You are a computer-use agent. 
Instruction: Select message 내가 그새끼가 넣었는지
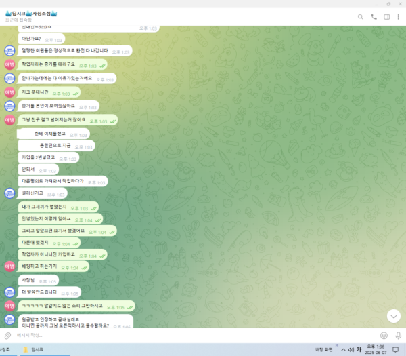point(58,207)
